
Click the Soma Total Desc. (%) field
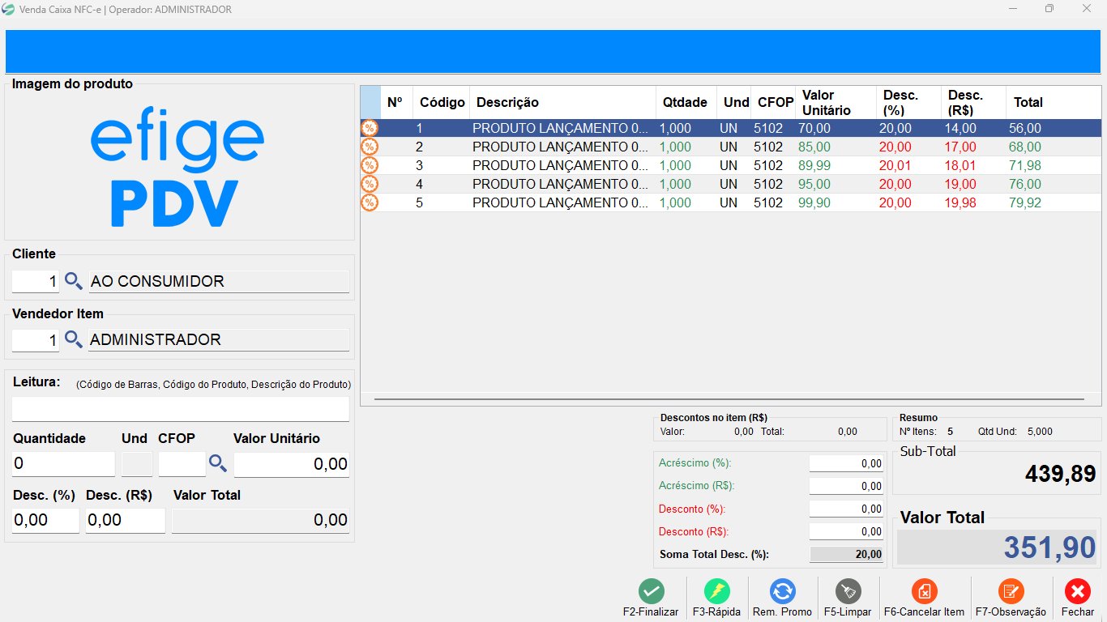(x=846, y=554)
